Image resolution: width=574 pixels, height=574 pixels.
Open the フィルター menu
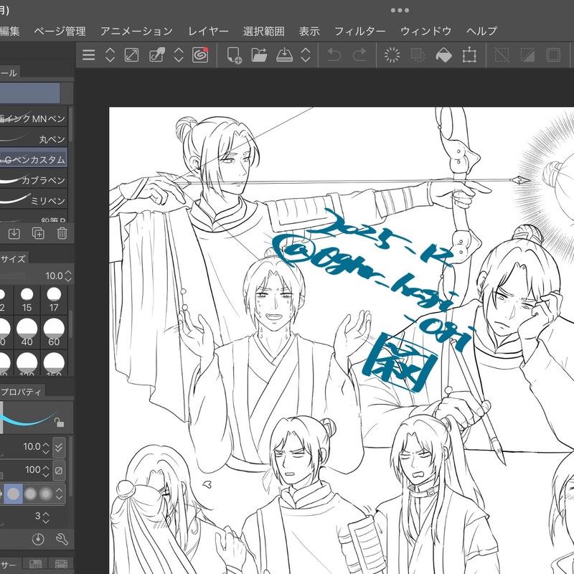click(x=359, y=31)
